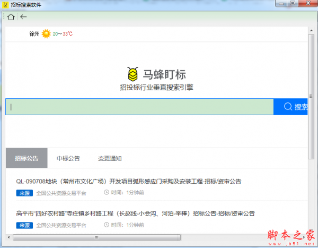Click the bee logo of 马蜂盯标

point(133,74)
